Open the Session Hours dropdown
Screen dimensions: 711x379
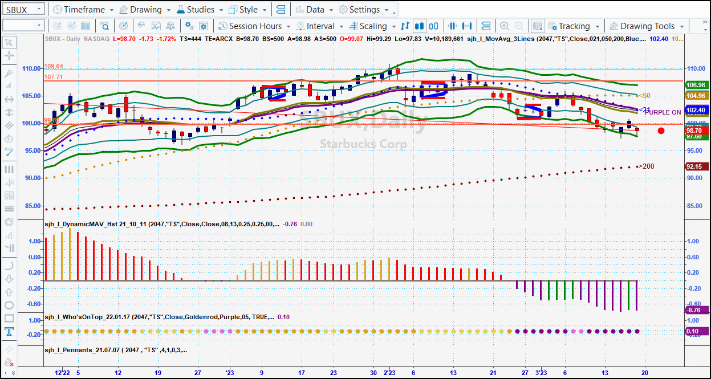(x=255, y=26)
